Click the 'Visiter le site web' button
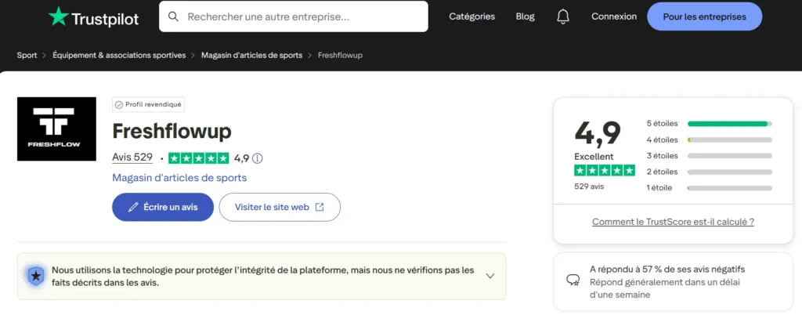Screen dimensions: 802x315 [280, 207]
